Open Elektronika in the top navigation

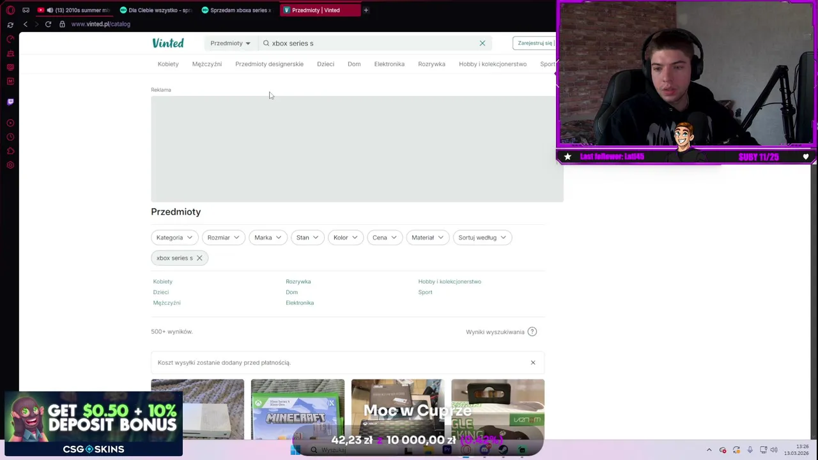tap(389, 64)
